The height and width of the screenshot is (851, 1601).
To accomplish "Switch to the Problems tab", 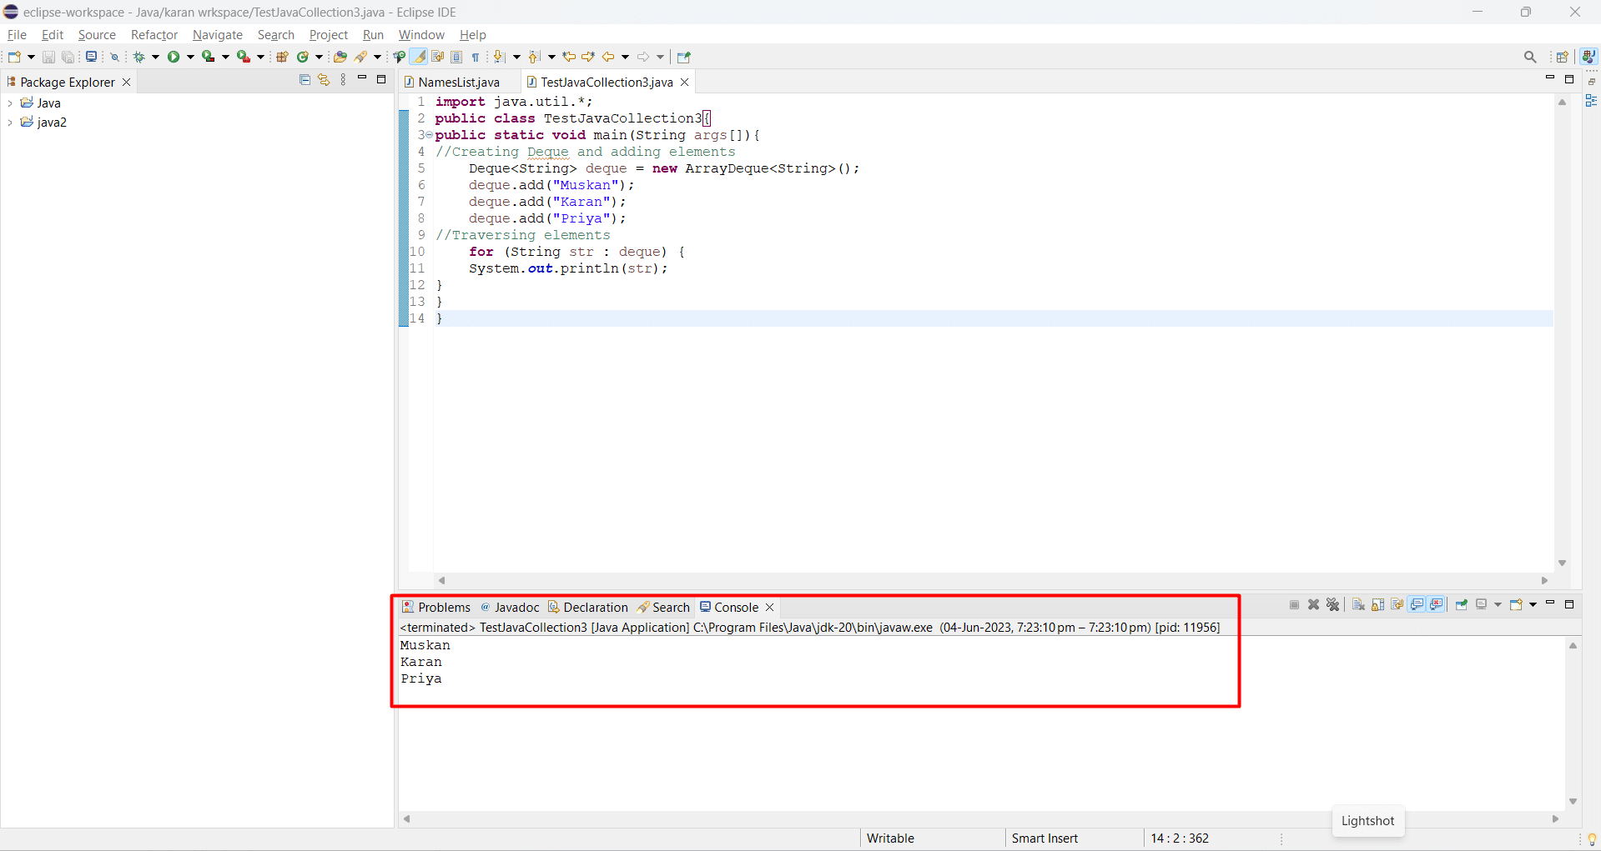I will 436,607.
